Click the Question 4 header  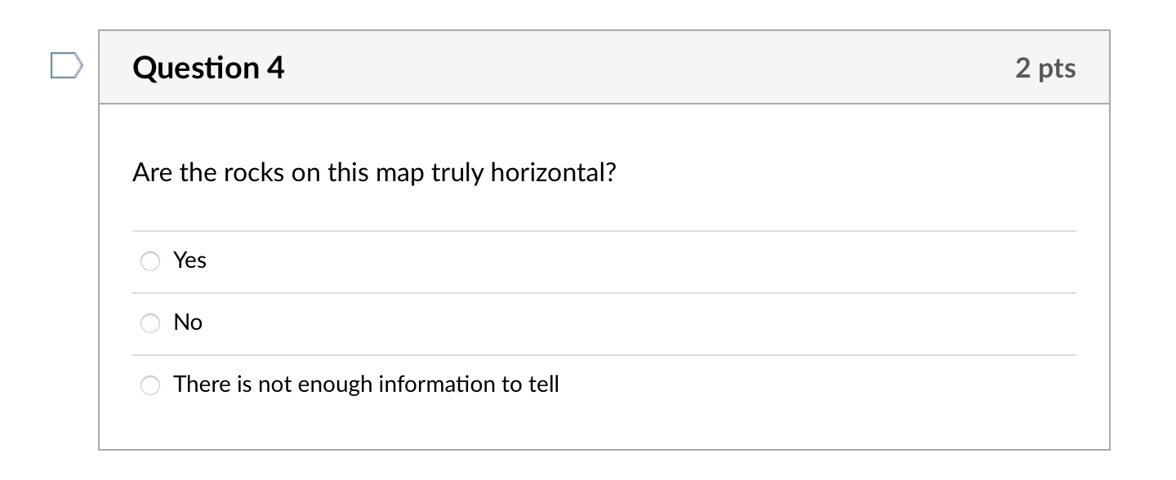(x=207, y=68)
